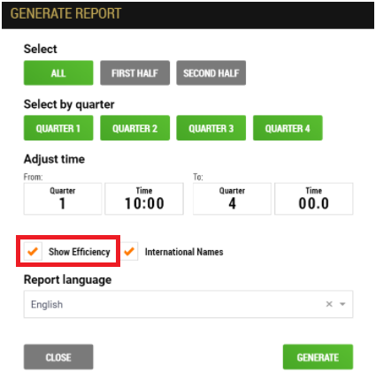Image resolution: width=376 pixels, height=380 pixels.
Task: Select QUARTER 1 button
Action: tap(58, 128)
